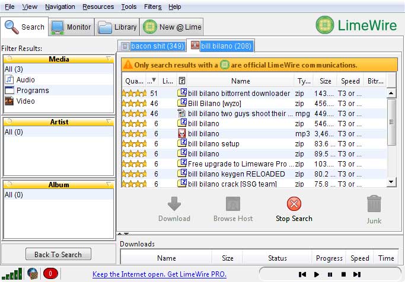405x282 pixels.
Task: Sort results by Type column
Action: [304, 81]
